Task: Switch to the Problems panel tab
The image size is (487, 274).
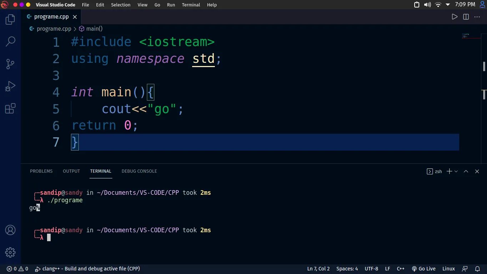Action: (41, 171)
